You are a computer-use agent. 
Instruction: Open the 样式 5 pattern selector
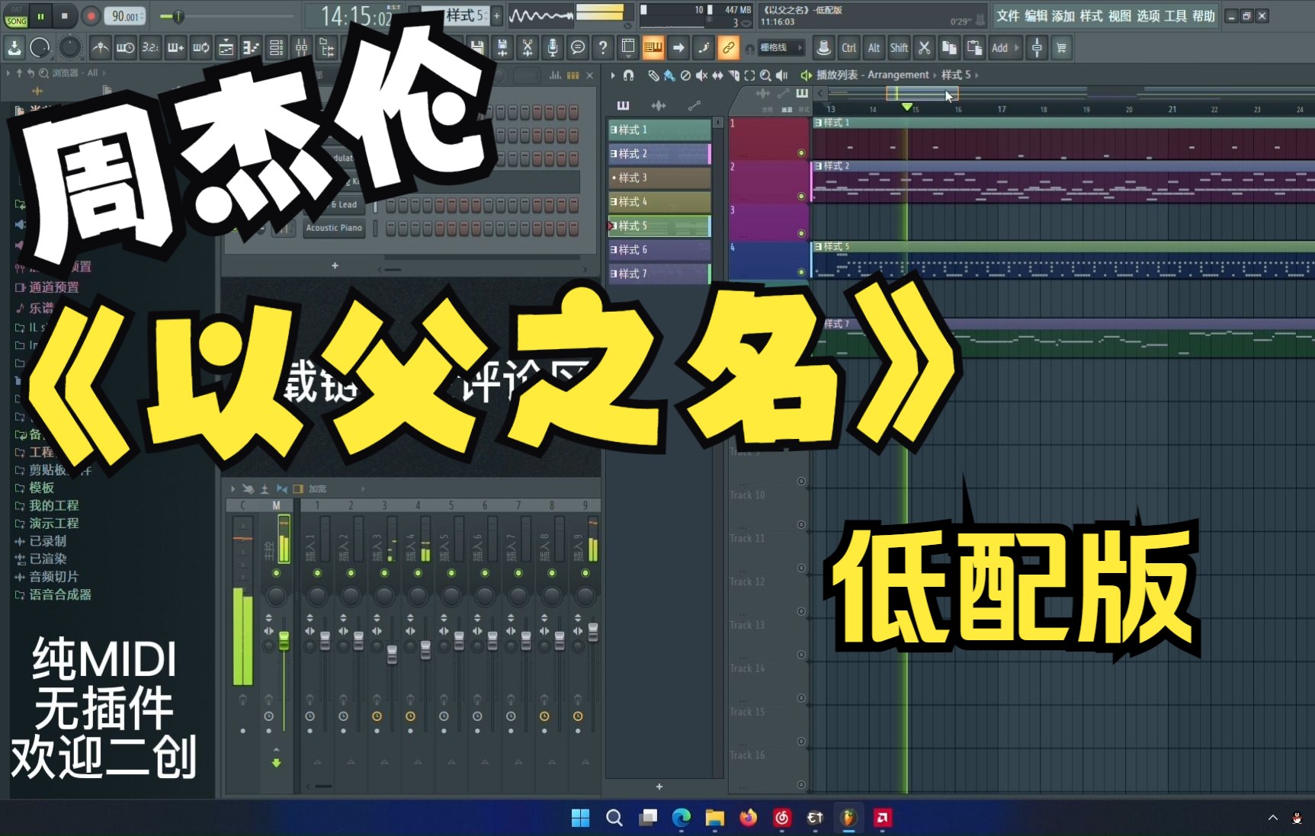click(x=465, y=15)
